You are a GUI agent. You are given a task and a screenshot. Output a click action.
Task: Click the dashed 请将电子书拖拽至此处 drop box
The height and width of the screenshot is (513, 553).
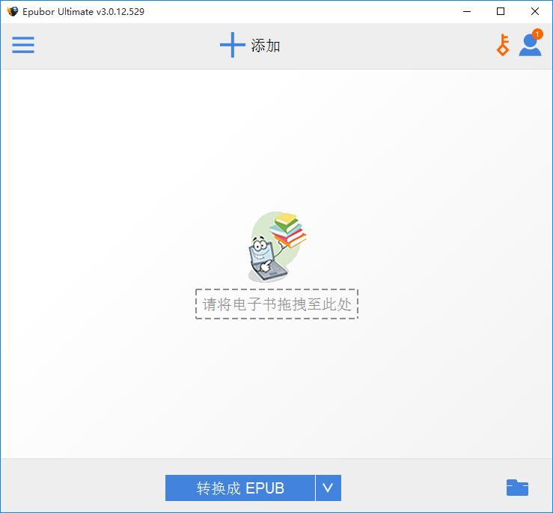coord(276,304)
